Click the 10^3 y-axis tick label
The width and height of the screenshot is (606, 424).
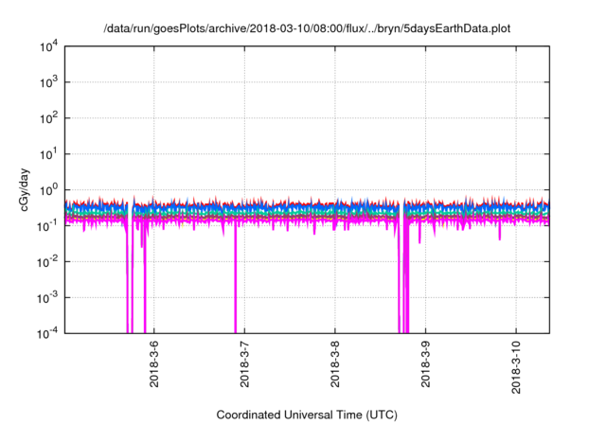click(x=48, y=82)
